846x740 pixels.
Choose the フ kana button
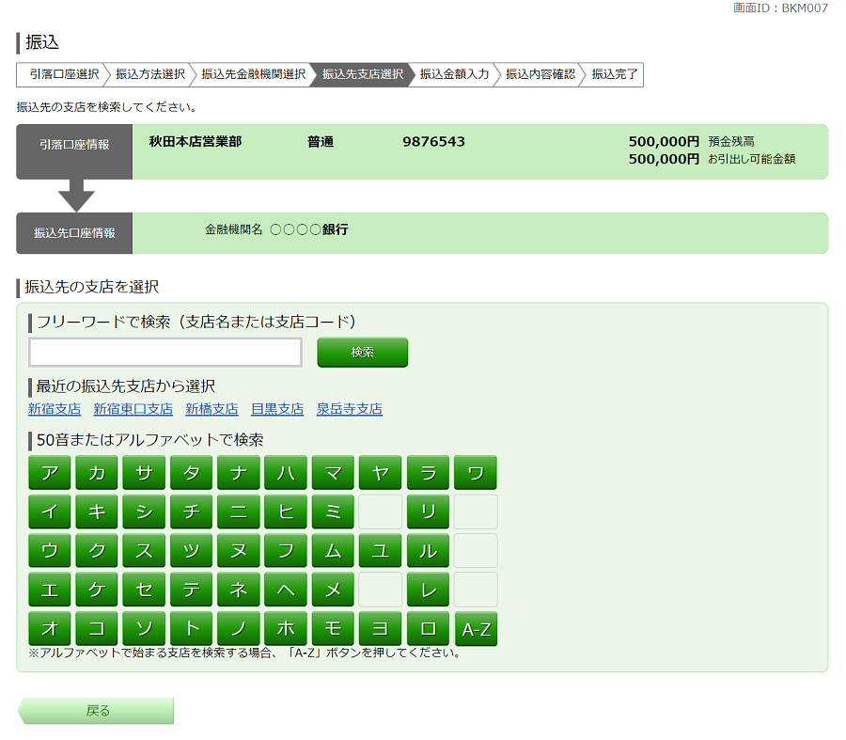point(286,551)
